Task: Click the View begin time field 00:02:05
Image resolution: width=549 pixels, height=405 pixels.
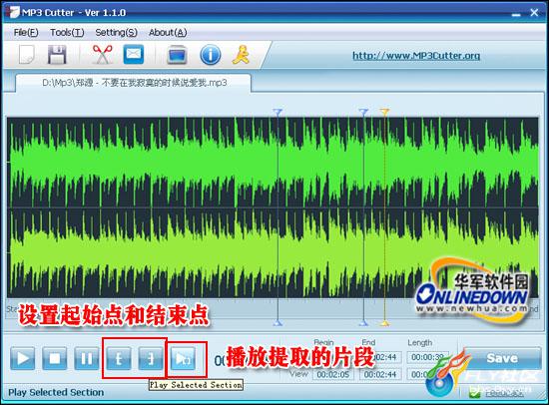Action: [x=333, y=374]
